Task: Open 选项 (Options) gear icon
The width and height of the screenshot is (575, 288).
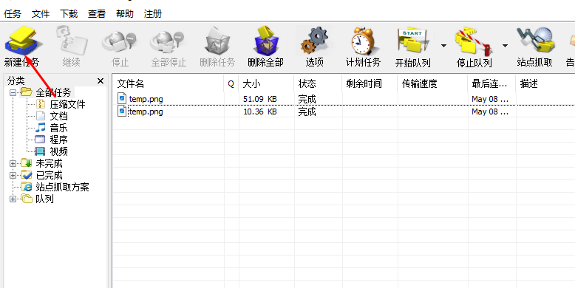Action: point(314,41)
